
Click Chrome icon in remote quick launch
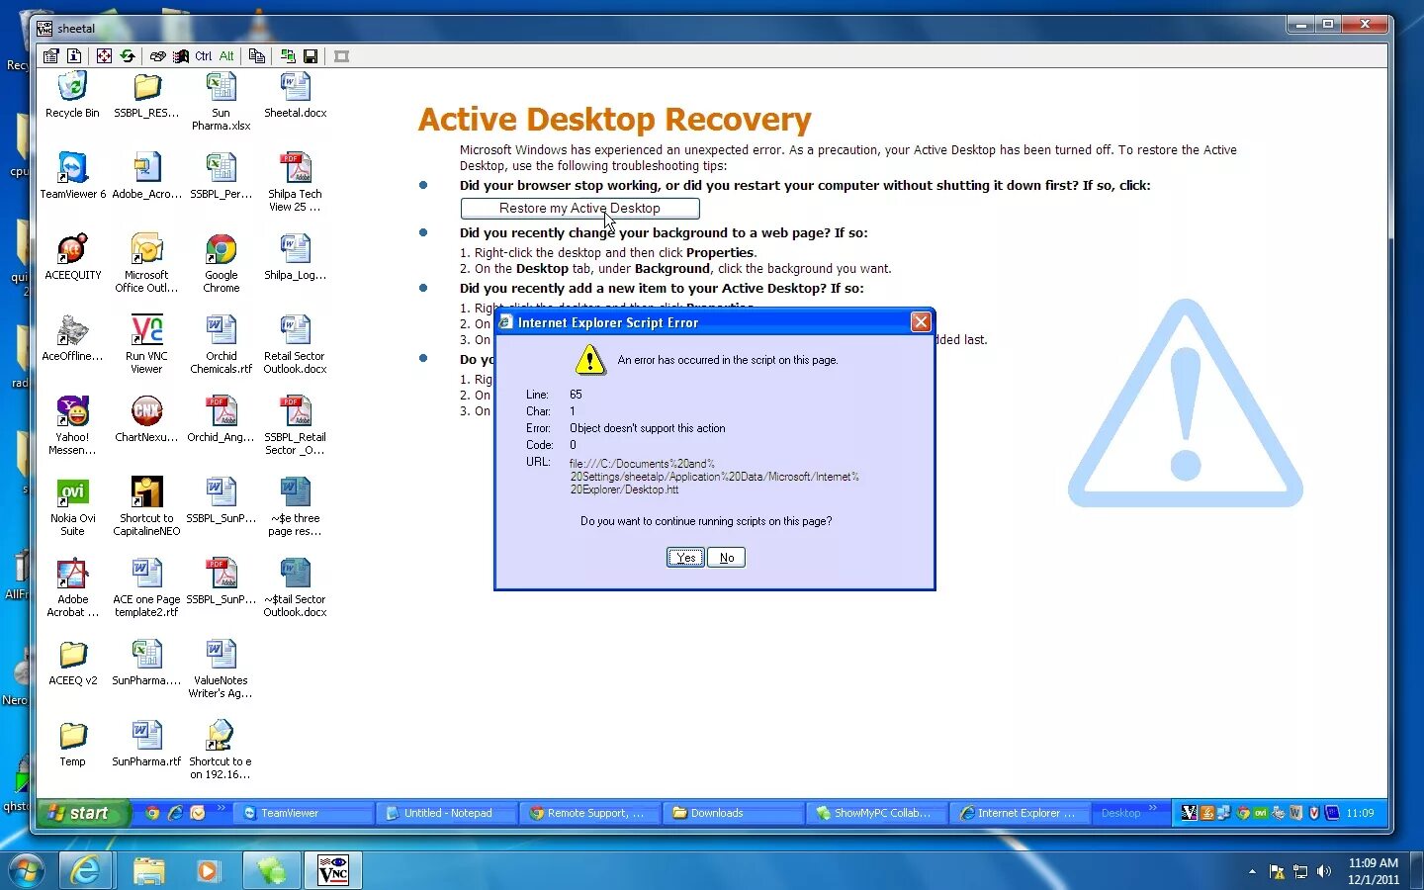tap(152, 813)
